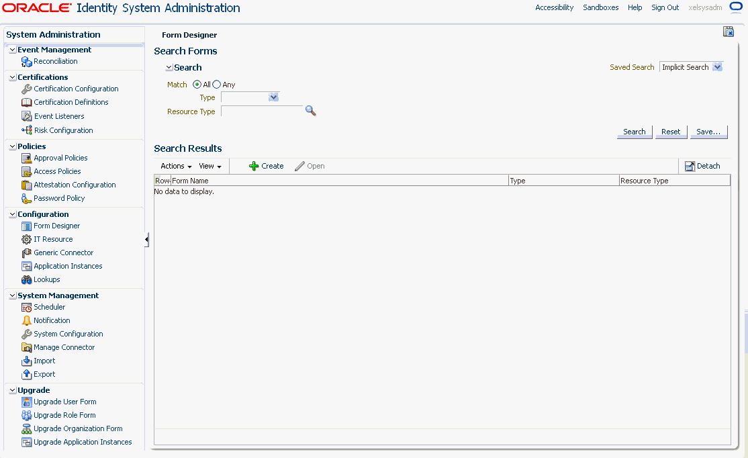Click the Oracle user menu ring icon
This screenshot has height=458, width=748.
(x=736, y=8)
